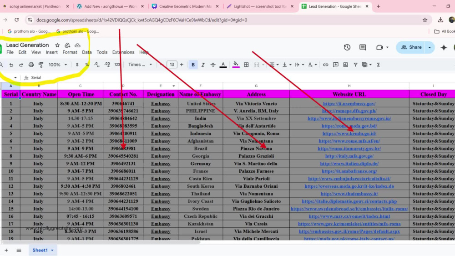Screen dimensions: 455x256
Task: Open the fill color picker
Action: coord(236,65)
